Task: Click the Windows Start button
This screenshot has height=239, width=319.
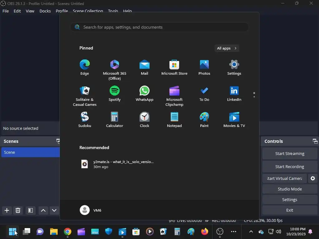Action: 12,232
